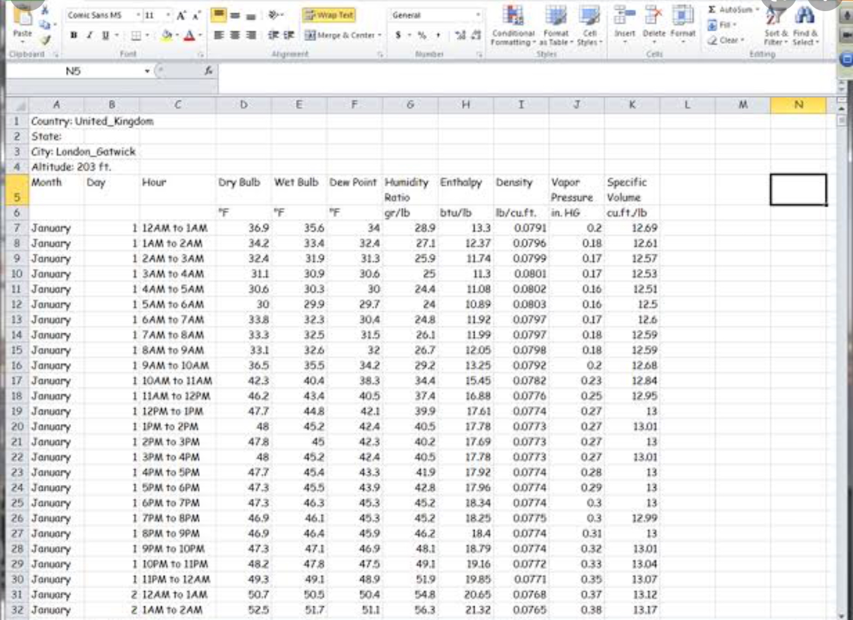
Task: Click the Cut scissors icon
Action: (46, 11)
